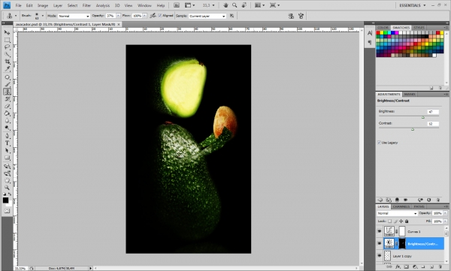Image resolution: width=451 pixels, height=271 pixels.
Task: Toggle the Aligned checkbox
Action: pos(160,16)
